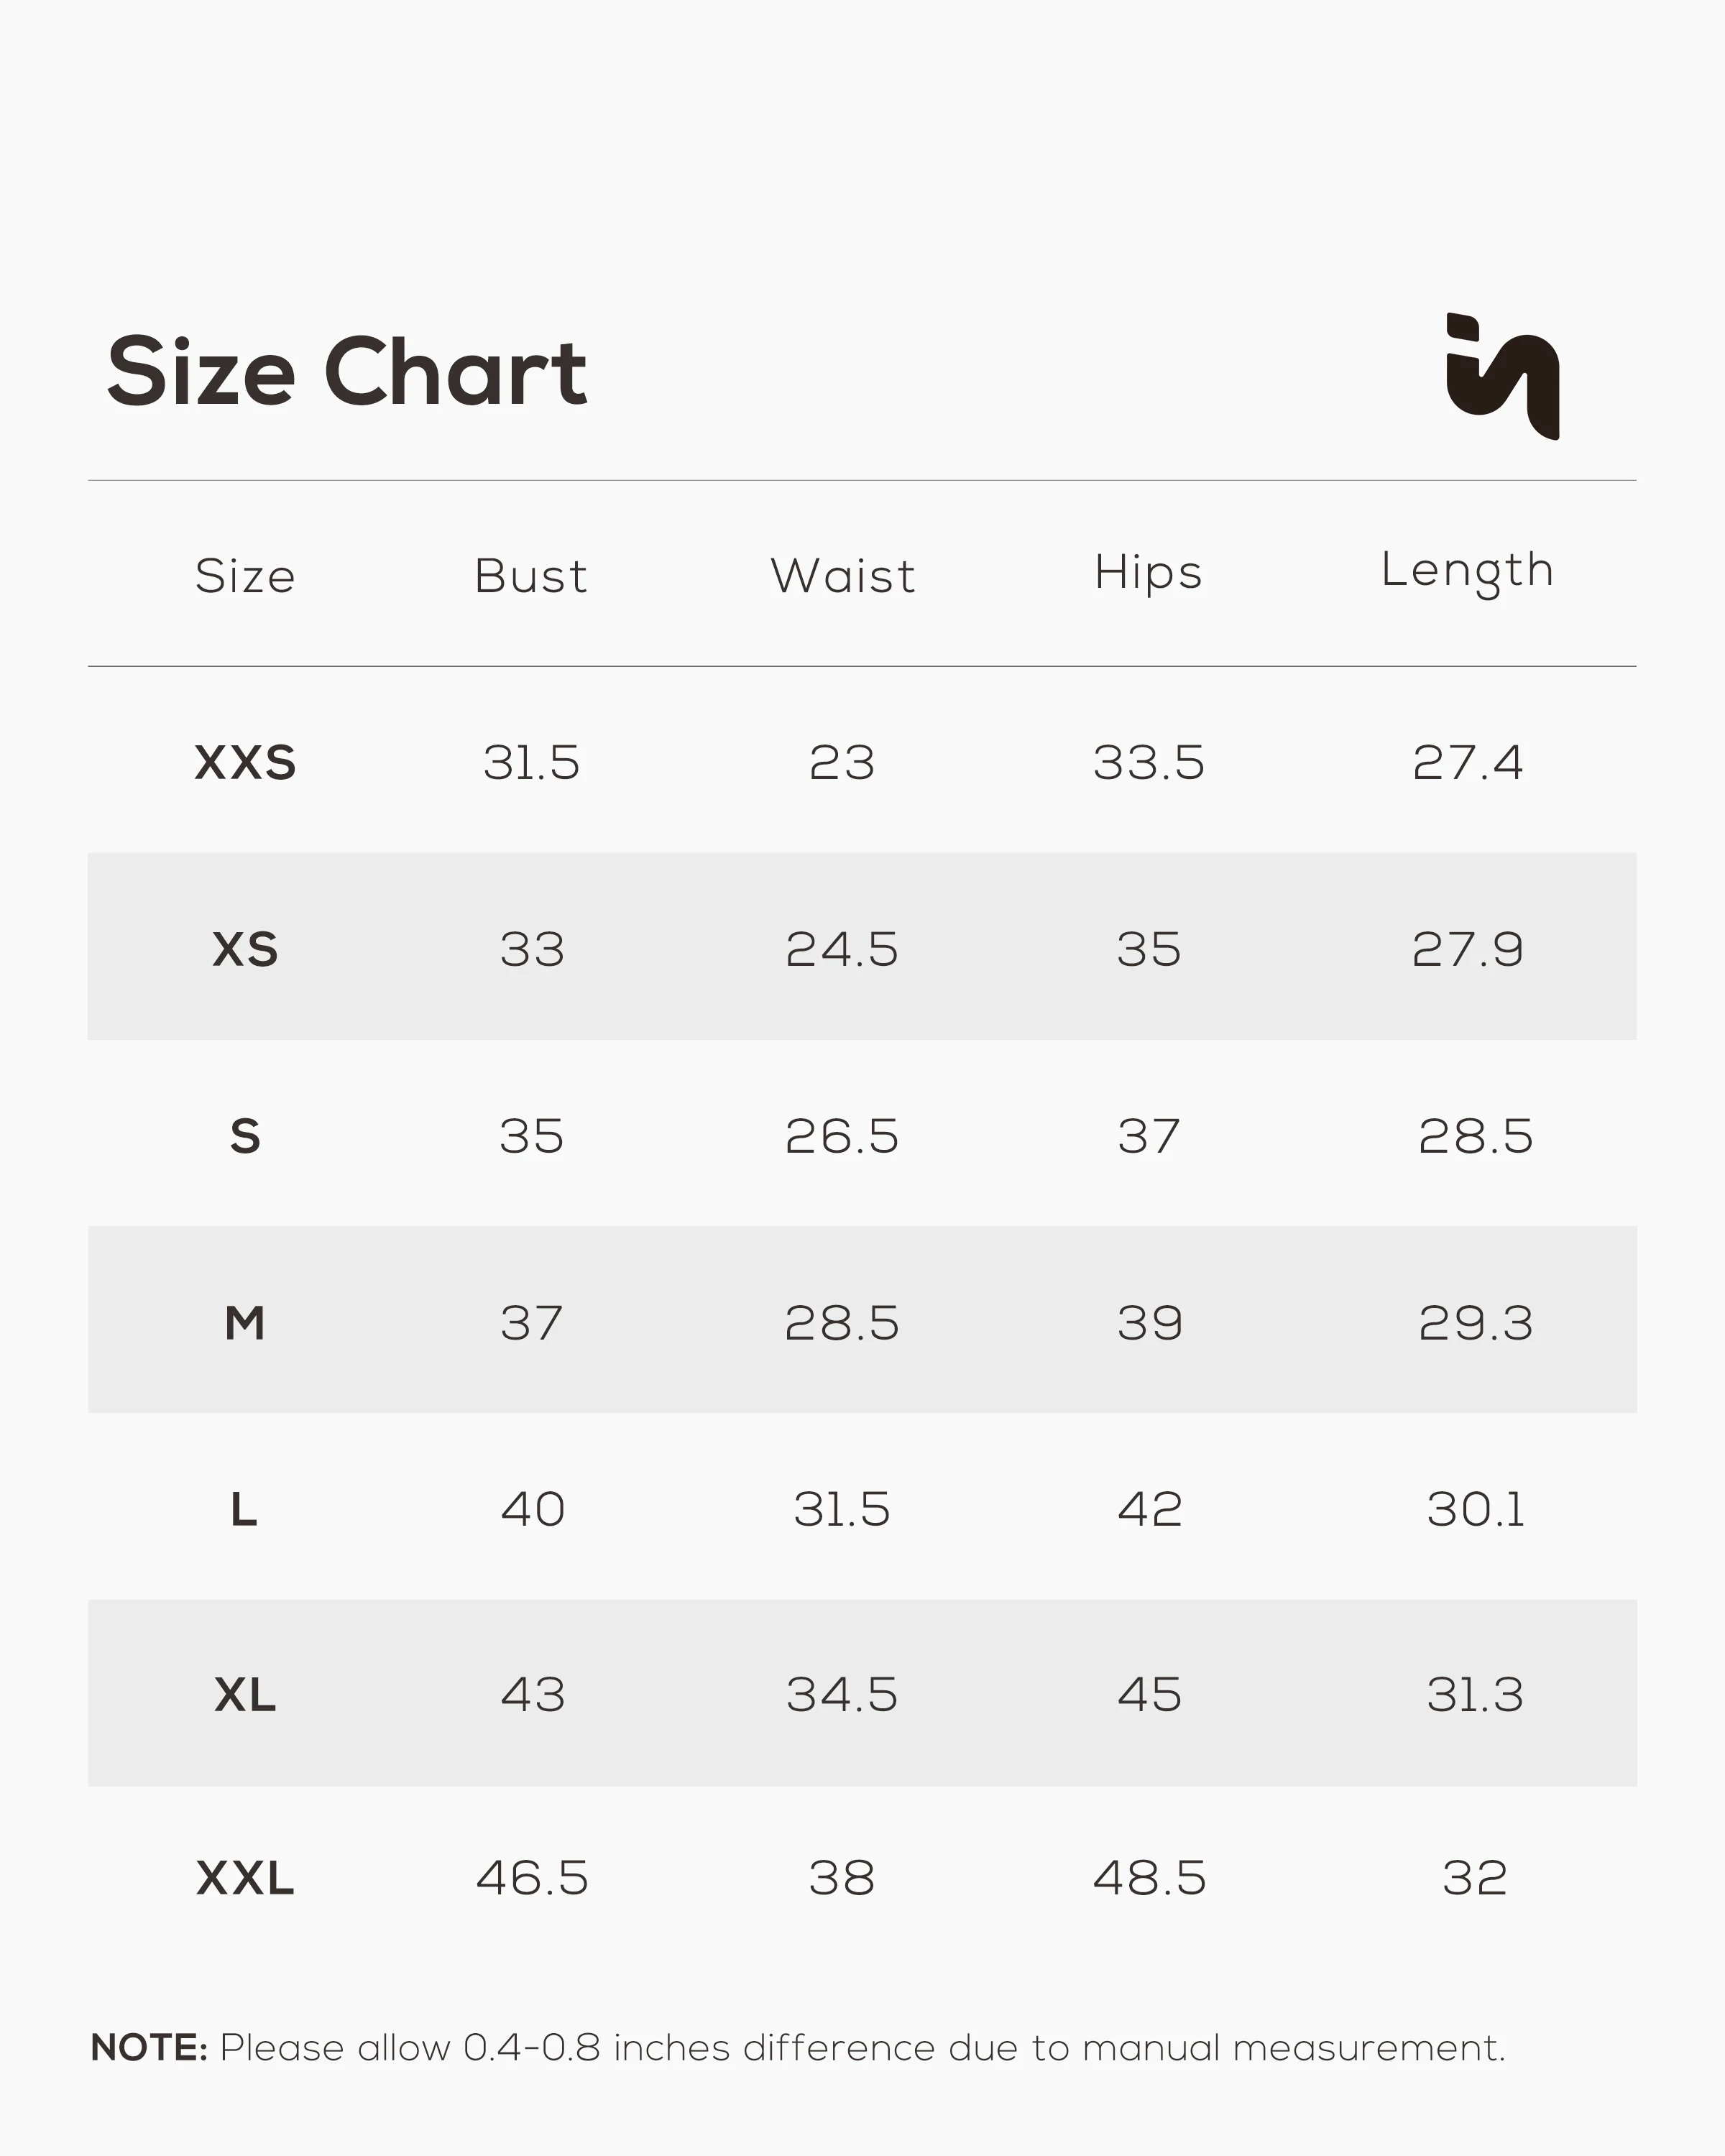Click the XL size row label

[245, 1695]
